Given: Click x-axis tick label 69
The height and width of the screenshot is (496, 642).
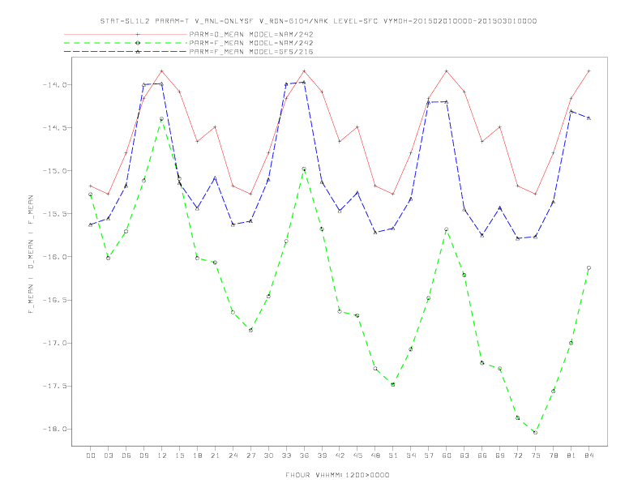Looking at the screenshot, I should coord(500,455).
